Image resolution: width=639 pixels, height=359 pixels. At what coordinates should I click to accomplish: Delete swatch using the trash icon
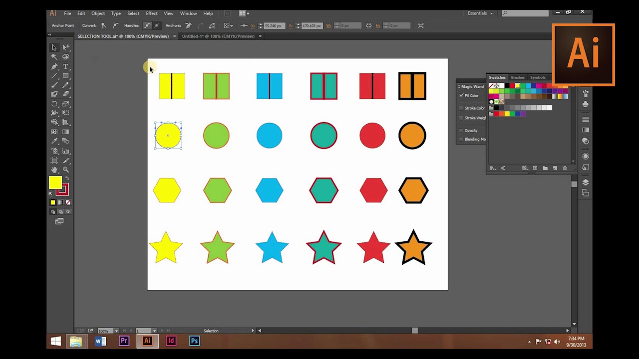click(x=565, y=168)
